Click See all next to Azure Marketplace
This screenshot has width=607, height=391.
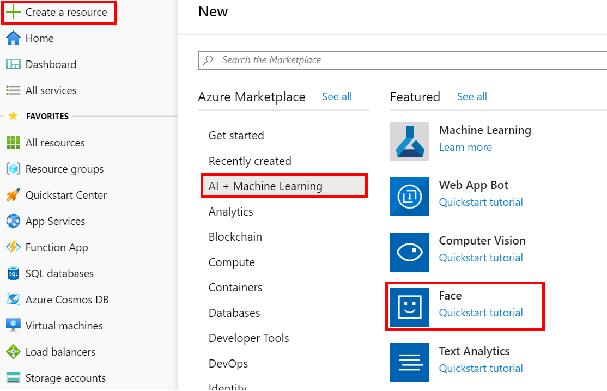(x=337, y=97)
